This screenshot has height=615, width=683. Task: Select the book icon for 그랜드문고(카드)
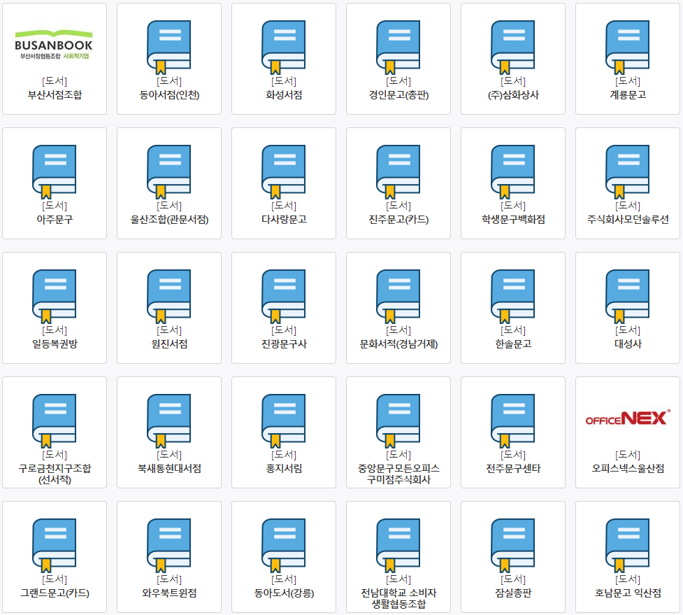[x=55, y=546]
